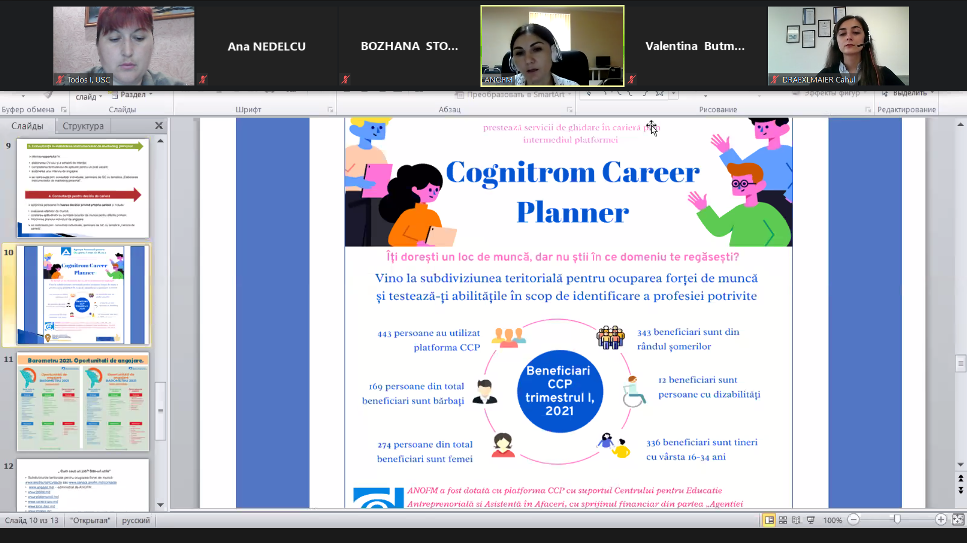Switch to the Слайды tab
The image size is (967, 543).
pos(27,126)
